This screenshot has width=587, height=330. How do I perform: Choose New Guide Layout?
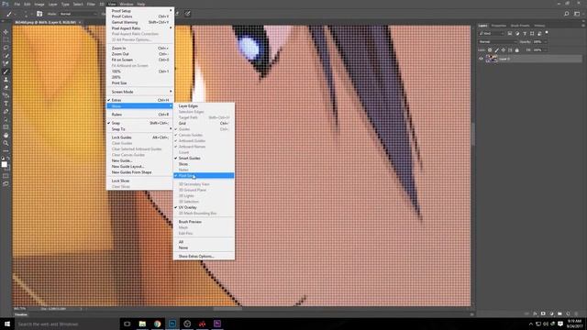click(140, 167)
